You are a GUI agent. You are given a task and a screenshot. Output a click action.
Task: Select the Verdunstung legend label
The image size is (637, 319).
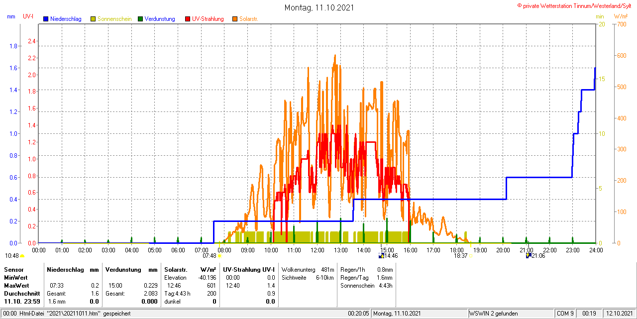point(160,19)
